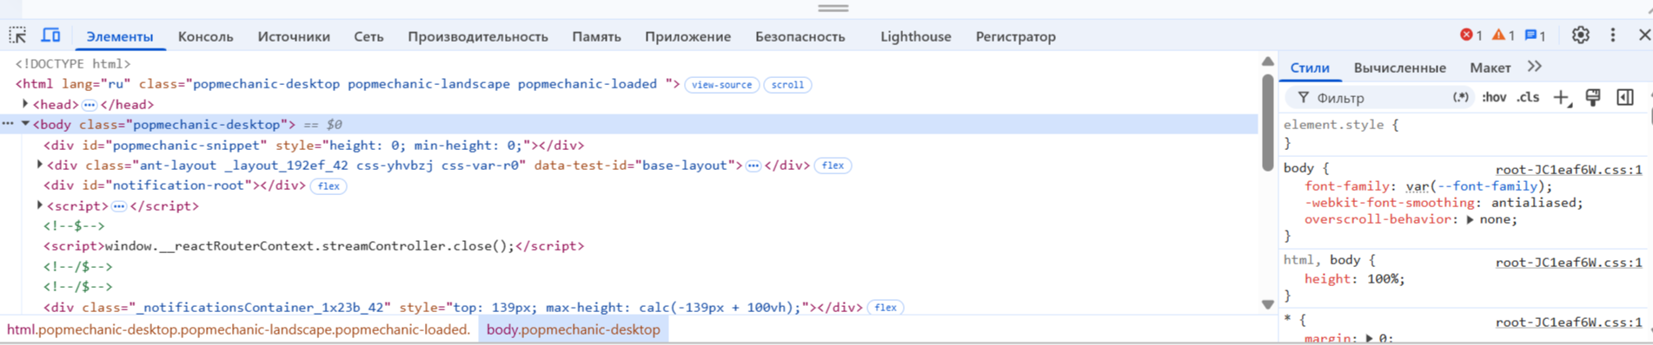The height and width of the screenshot is (345, 1653).
Task: Add a new style rule plus icon
Action: point(1562,98)
